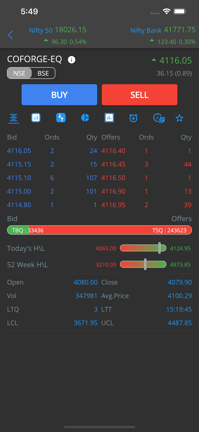Image resolution: width=199 pixels, height=432 pixels.
Task: Select the market depth tab icon
Action: pos(13,118)
